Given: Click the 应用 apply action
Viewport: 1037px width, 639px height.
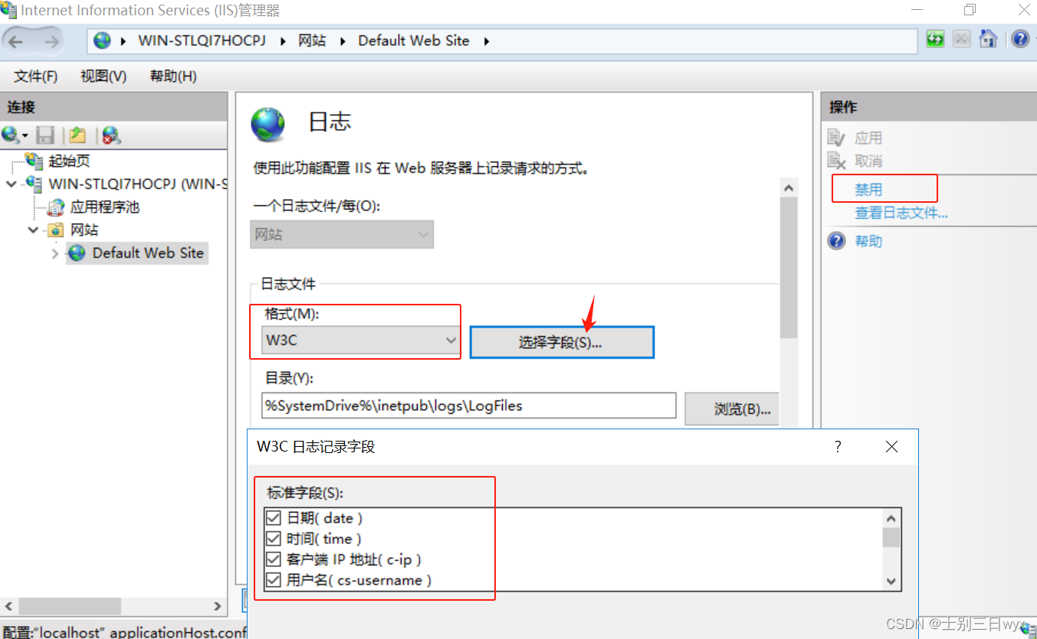Looking at the screenshot, I should [868, 138].
